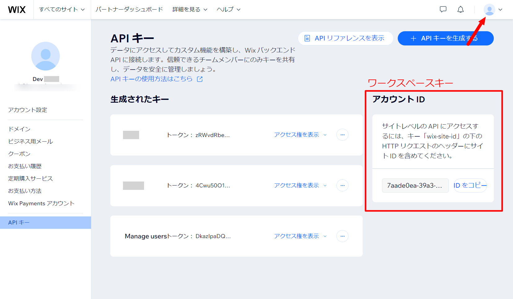Select 定期購入サービス in sidebar
The image size is (513, 299).
click(x=30, y=179)
